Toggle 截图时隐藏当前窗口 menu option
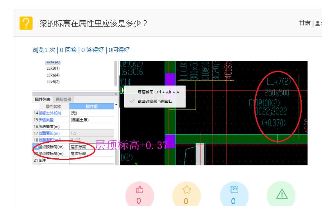Screen dimensions: 322x206 [x=155, y=101]
